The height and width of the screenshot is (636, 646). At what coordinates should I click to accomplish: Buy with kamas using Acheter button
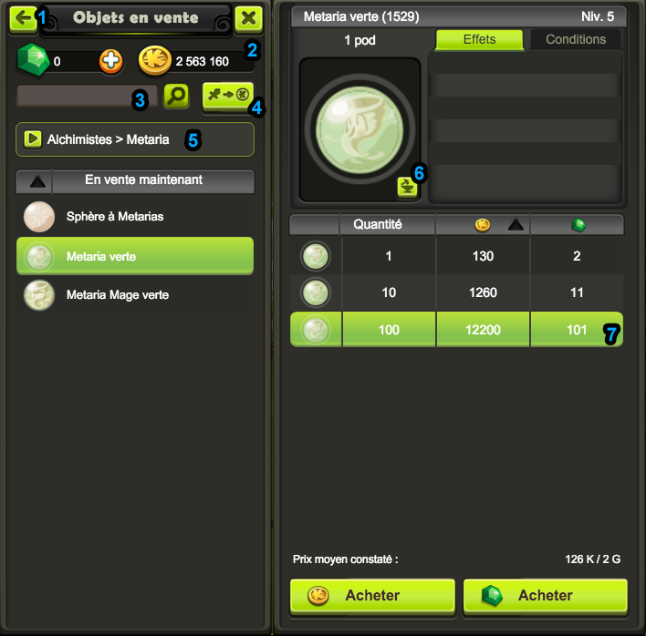coord(372,596)
